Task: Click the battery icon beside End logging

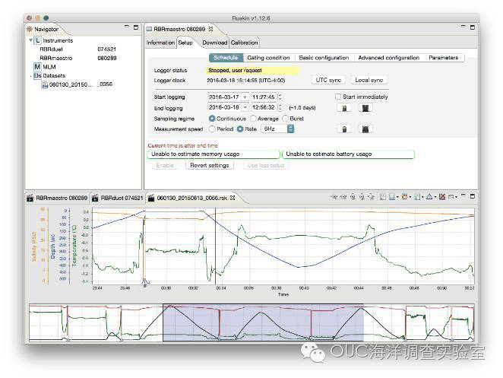Action: tap(344, 108)
